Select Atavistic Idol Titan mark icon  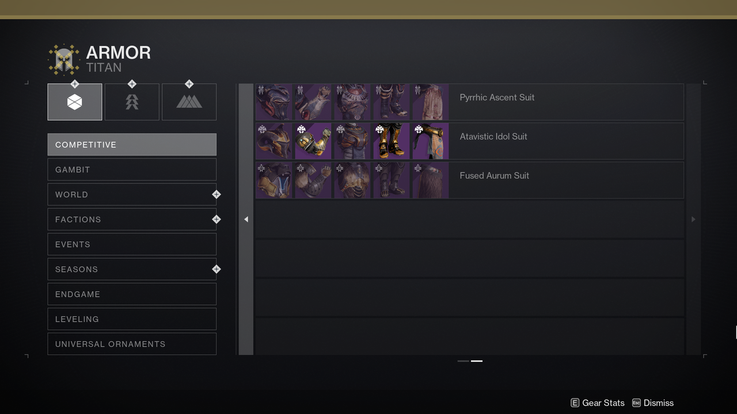[431, 141]
